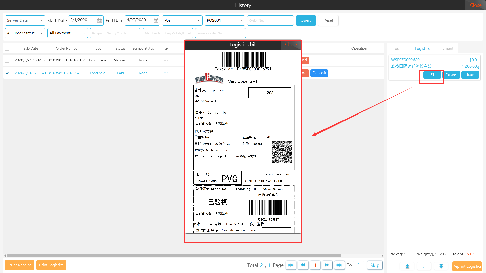Open the POS001 terminal dropdown

coord(225,20)
